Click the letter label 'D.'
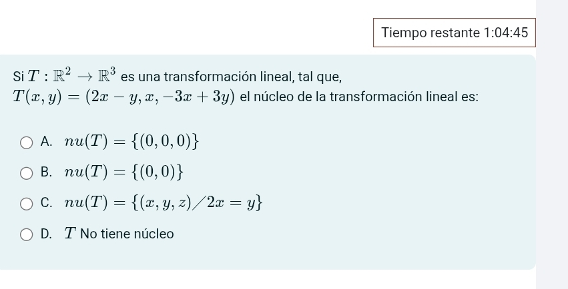 click(46, 234)
